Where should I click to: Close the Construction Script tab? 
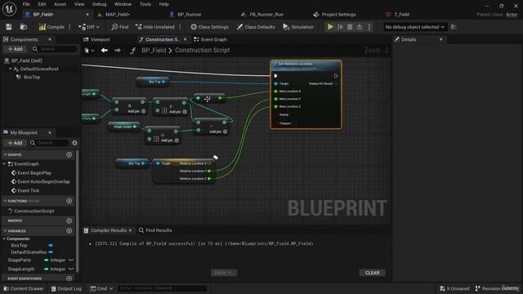click(186, 39)
